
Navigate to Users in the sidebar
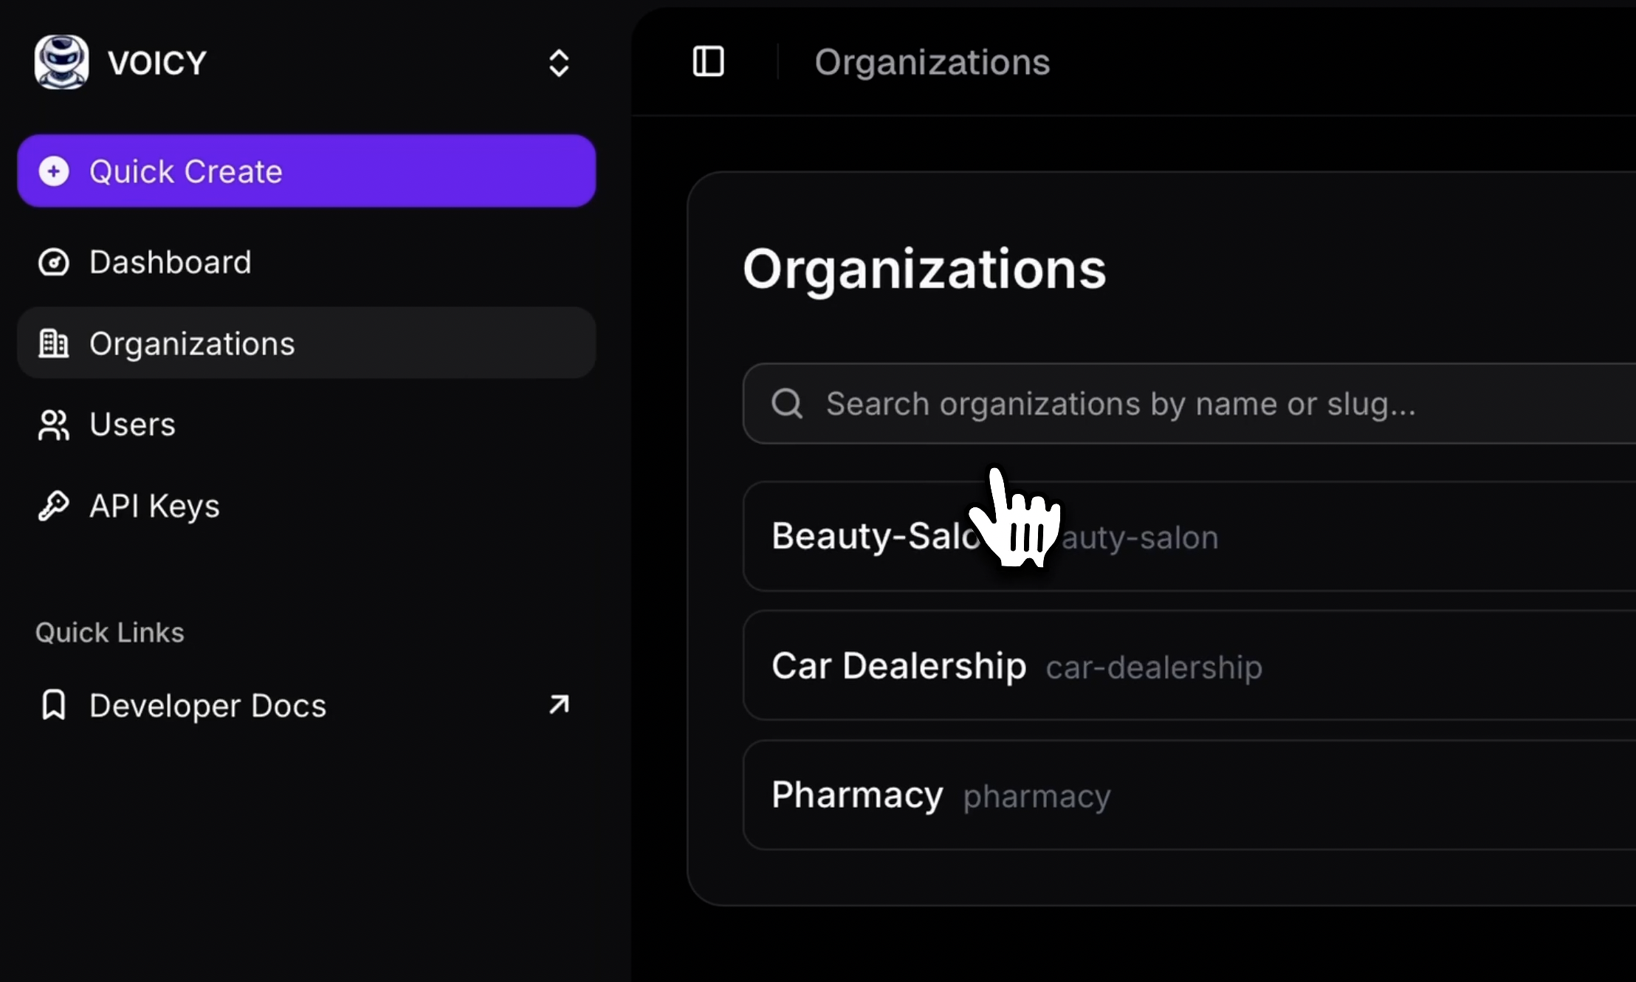132,425
